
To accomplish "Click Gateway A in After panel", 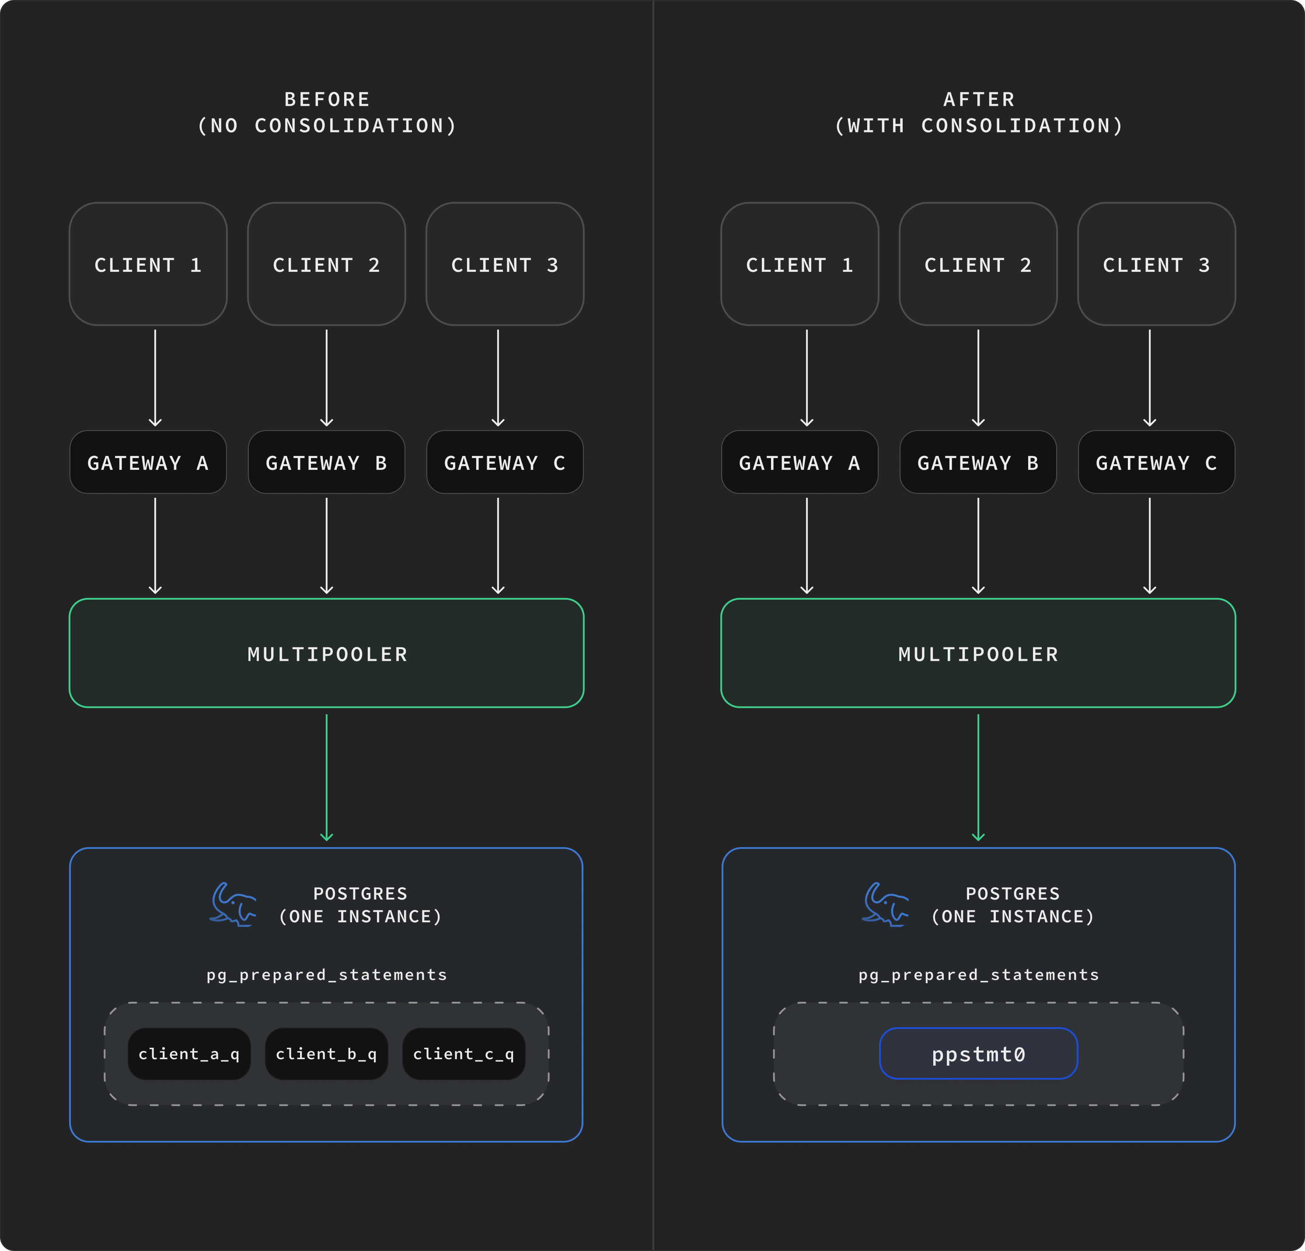I will 799,462.
